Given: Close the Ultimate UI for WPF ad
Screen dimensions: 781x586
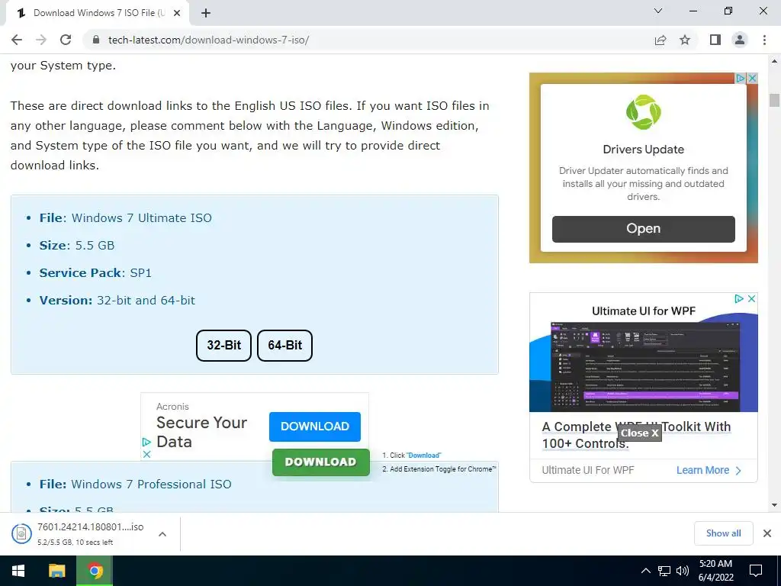Looking at the screenshot, I should [751, 298].
